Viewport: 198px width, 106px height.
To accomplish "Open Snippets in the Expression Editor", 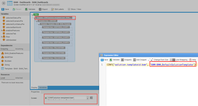I will (x=126, y=60).
